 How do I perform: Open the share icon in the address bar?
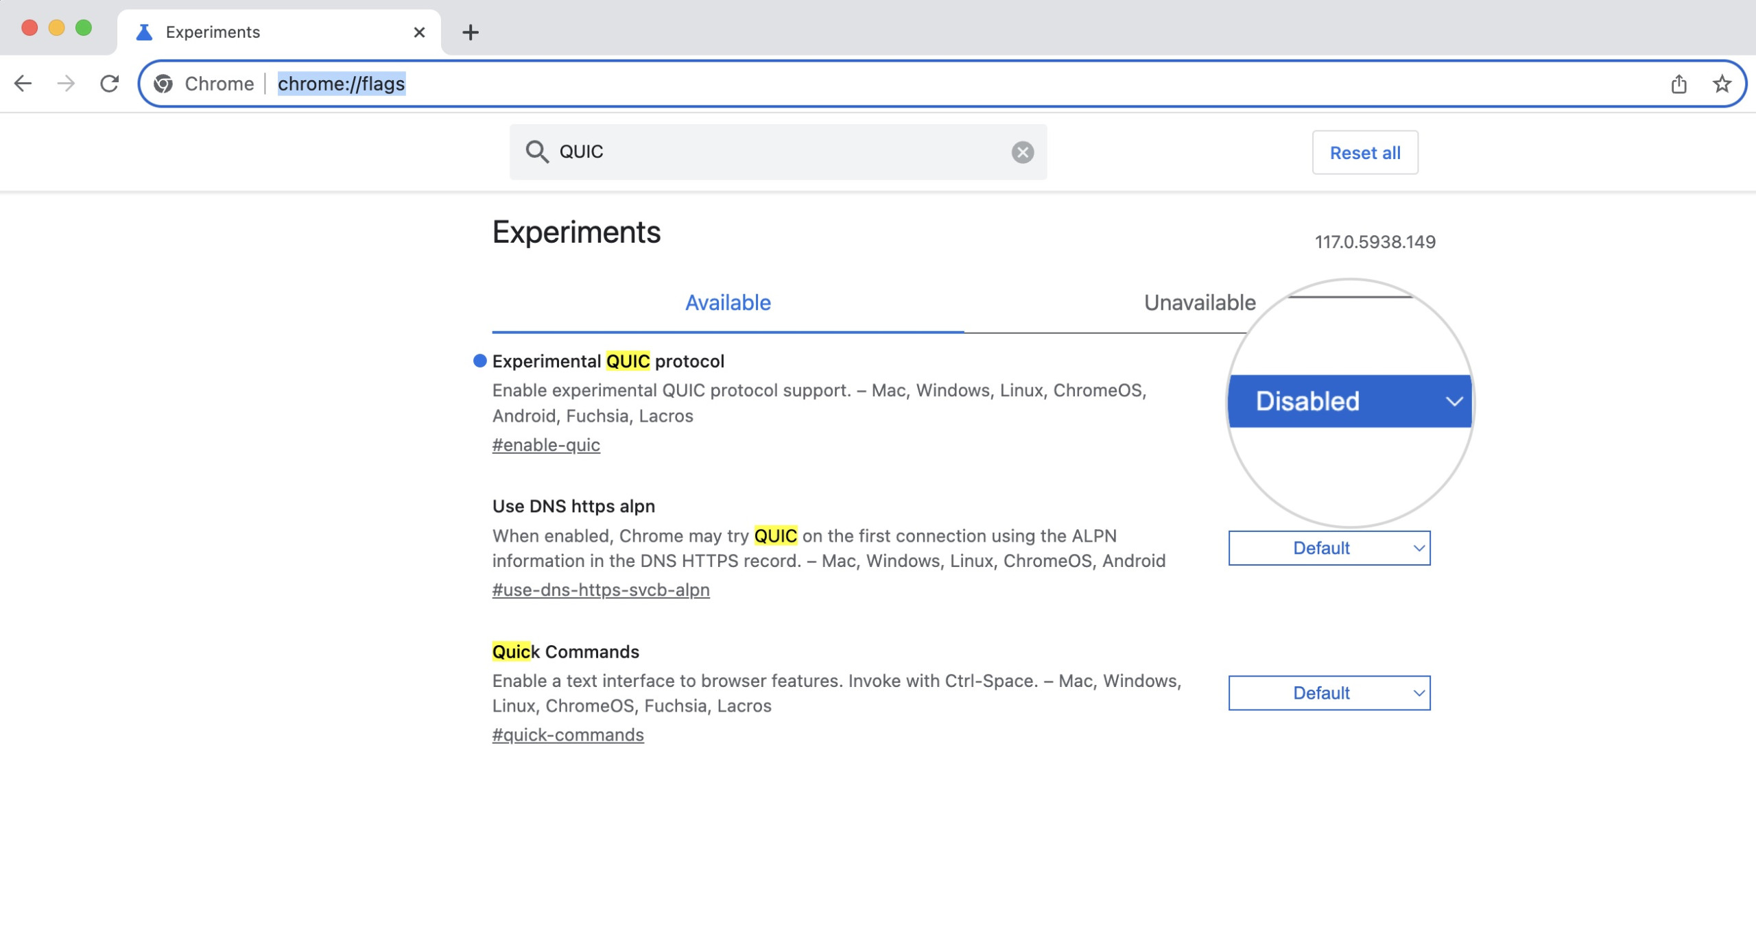click(x=1678, y=84)
